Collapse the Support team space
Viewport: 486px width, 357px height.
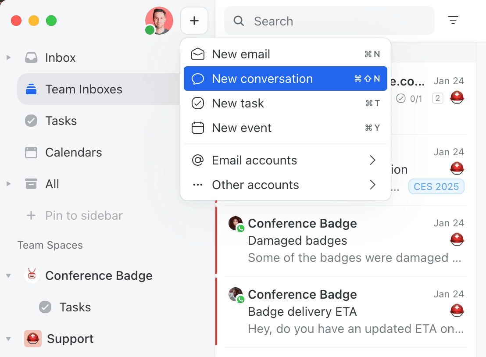(x=9, y=339)
